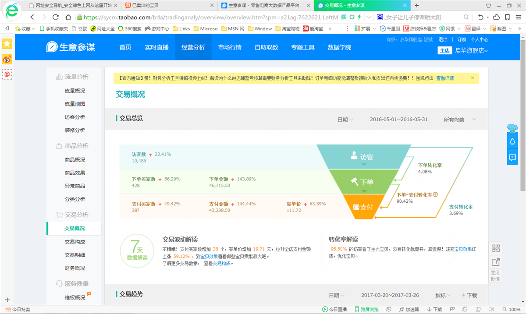Click the 主店 badge button
The image size is (526, 314).
pos(444,50)
